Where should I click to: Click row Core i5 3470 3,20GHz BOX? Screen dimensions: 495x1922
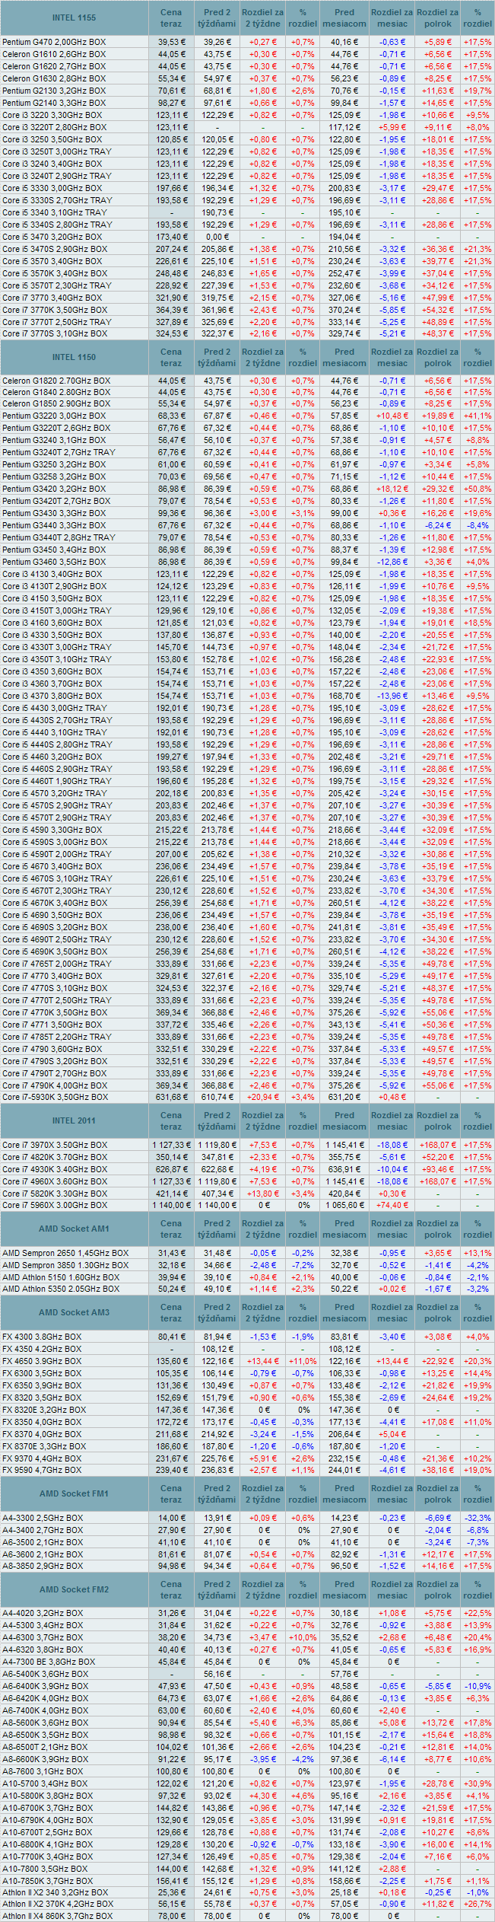pyautogui.click(x=247, y=237)
